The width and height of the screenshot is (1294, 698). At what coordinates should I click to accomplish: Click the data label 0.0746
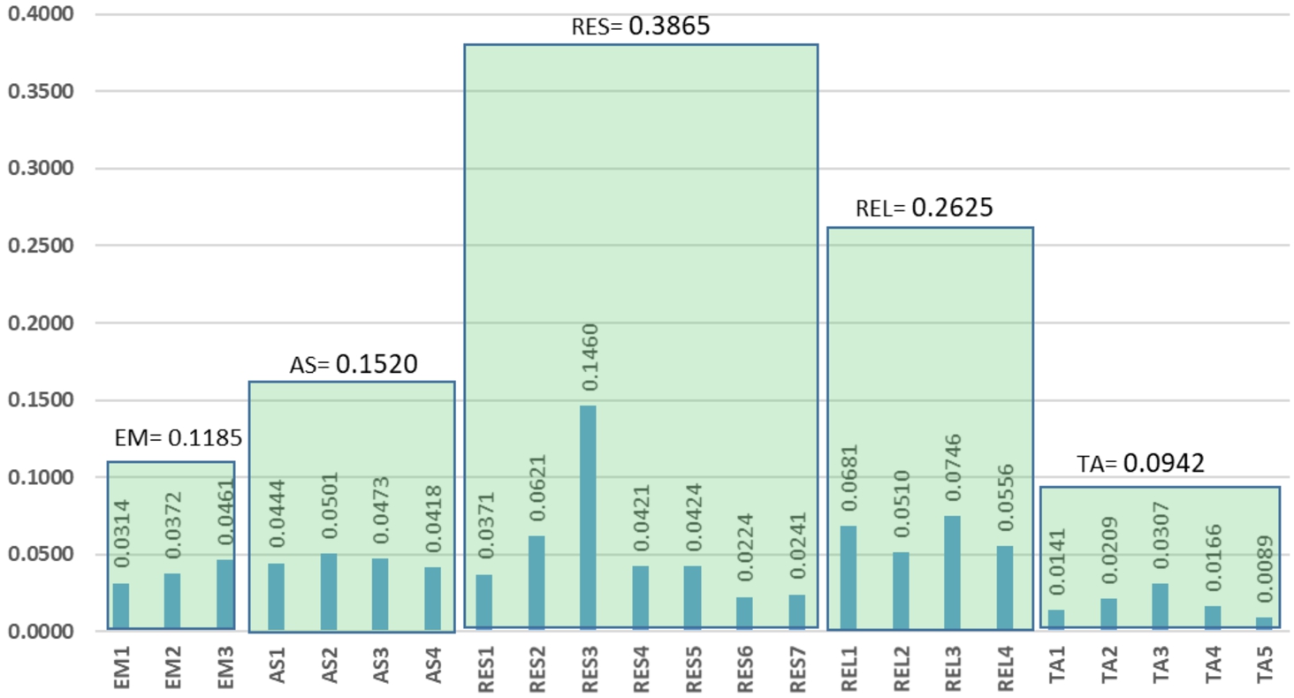952,467
